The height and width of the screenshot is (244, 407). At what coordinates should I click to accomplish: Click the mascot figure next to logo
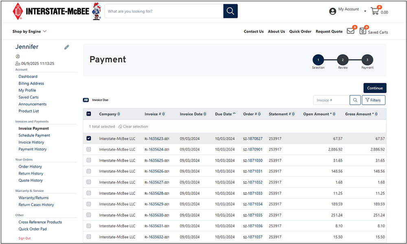[x=97, y=11]
